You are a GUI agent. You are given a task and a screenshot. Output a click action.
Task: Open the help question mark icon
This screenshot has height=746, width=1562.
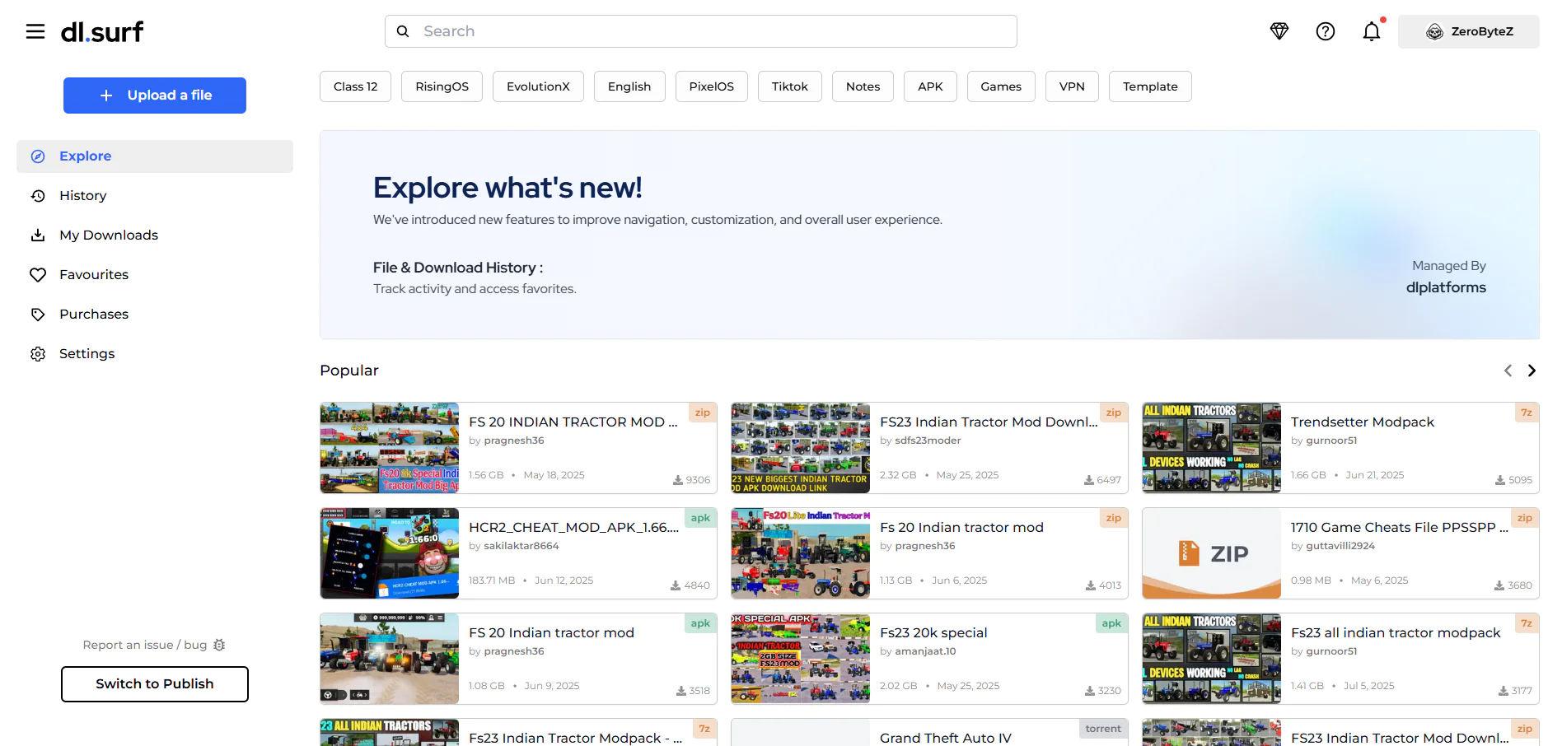1325,31
